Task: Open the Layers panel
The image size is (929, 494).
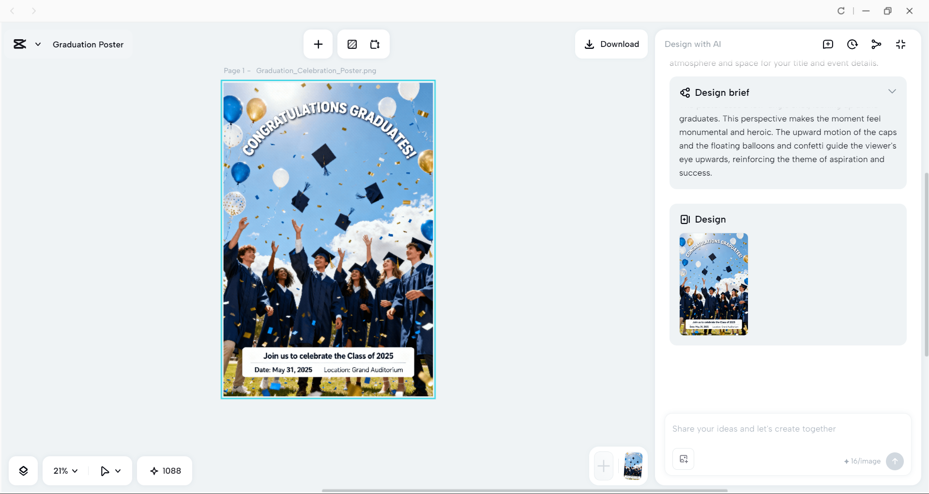Action: point(23,470)
